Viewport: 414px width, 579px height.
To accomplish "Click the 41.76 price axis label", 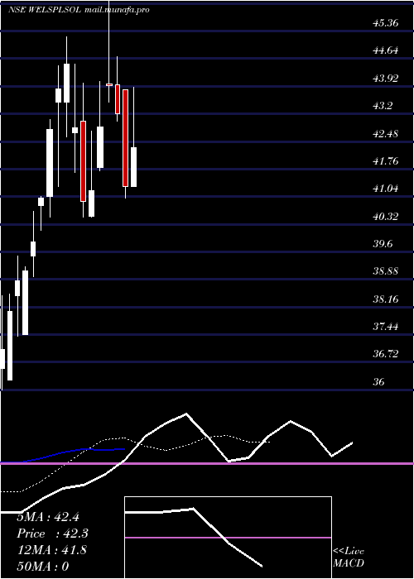I will [x=386, y=160].
